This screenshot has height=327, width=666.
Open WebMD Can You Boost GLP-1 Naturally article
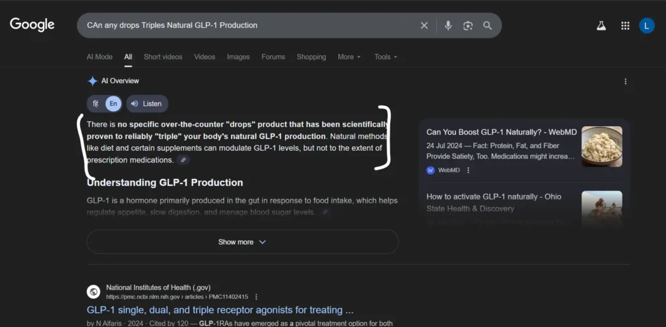click(501, 132)
